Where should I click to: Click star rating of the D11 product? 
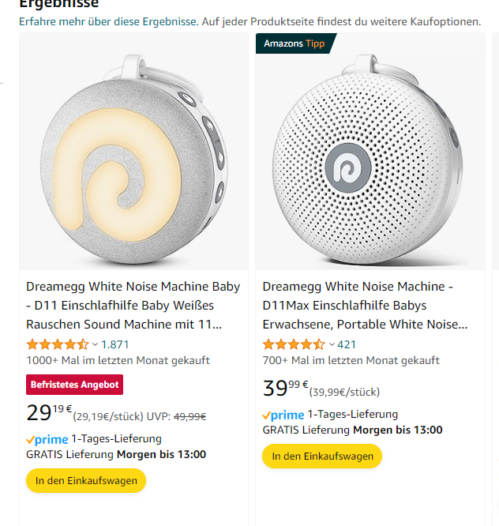pyautogui.click(x=57, y=344)
